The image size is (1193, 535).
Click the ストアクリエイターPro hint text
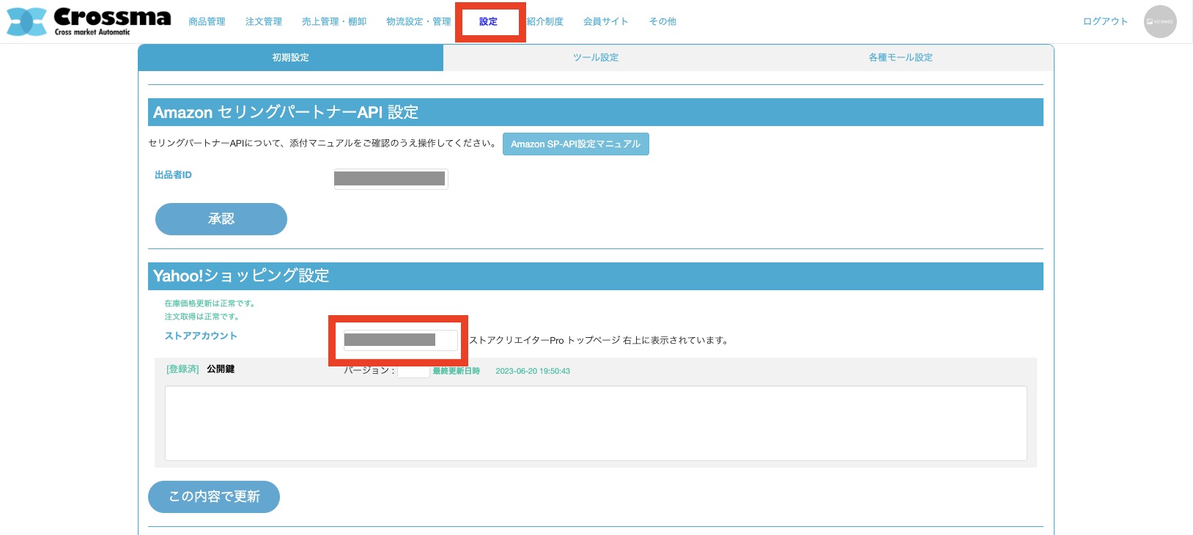(598, 340)
